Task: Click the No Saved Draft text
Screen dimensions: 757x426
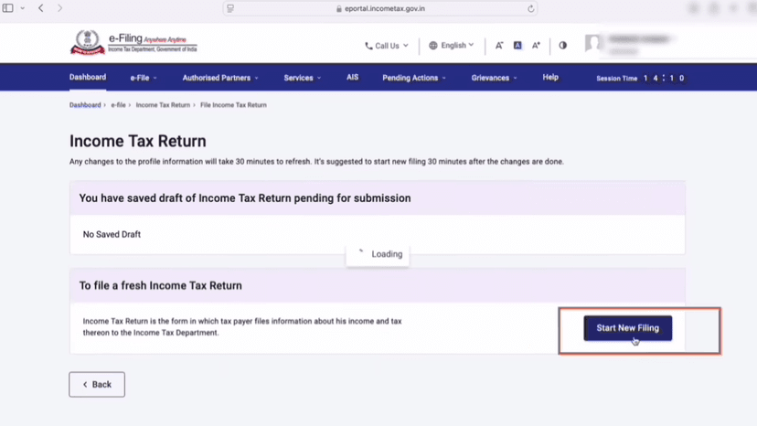Action: 112,234
